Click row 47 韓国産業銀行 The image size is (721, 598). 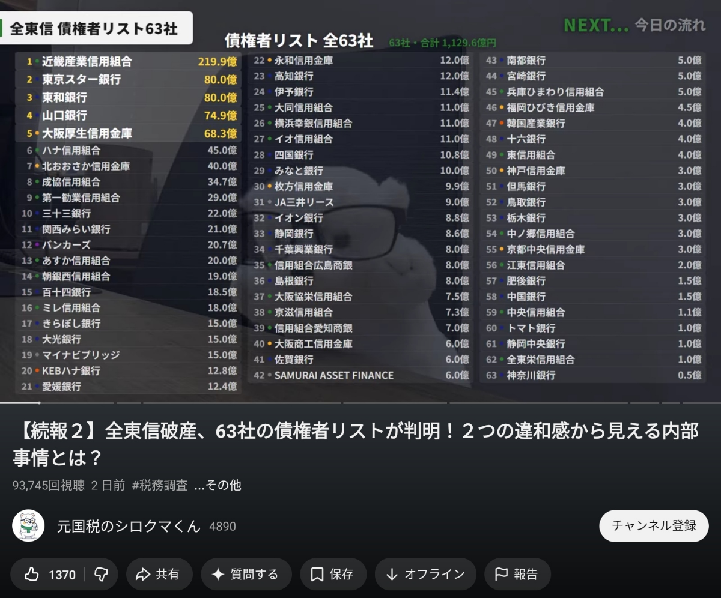592,124
